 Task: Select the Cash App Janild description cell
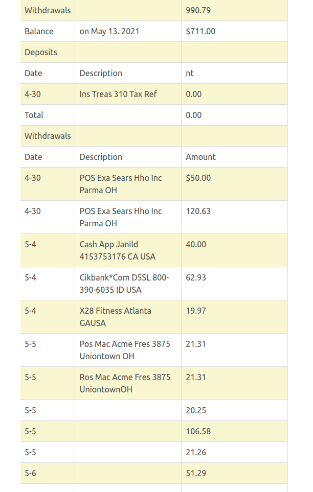point(118,250)
